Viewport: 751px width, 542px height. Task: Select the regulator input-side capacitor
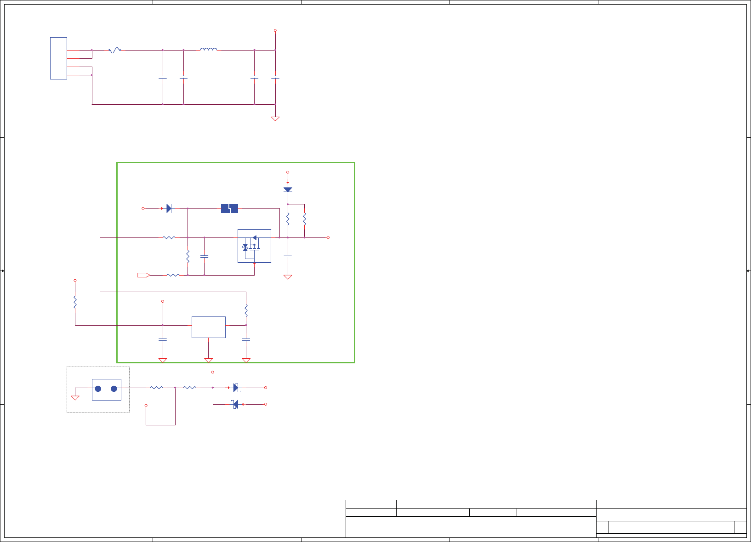[x=163, y=339]
